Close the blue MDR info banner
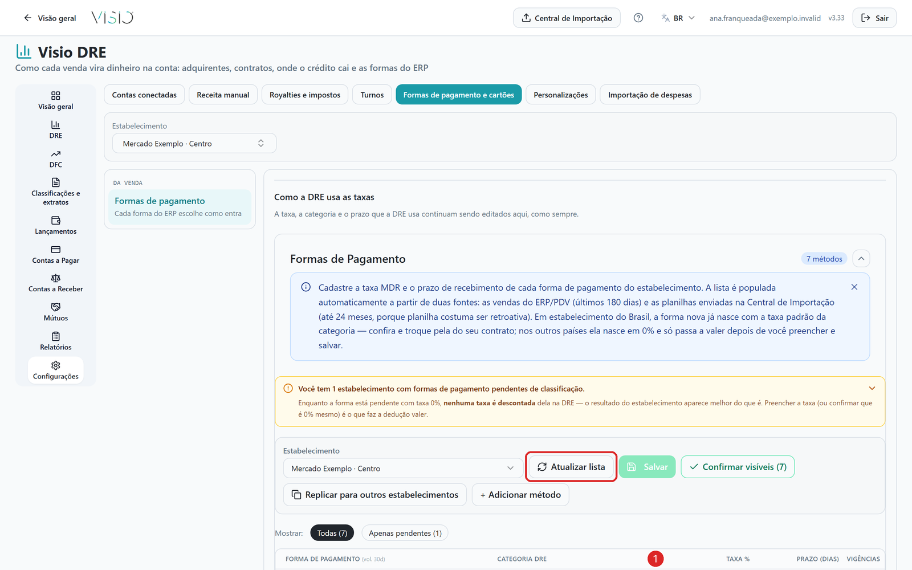 [854, 287]
